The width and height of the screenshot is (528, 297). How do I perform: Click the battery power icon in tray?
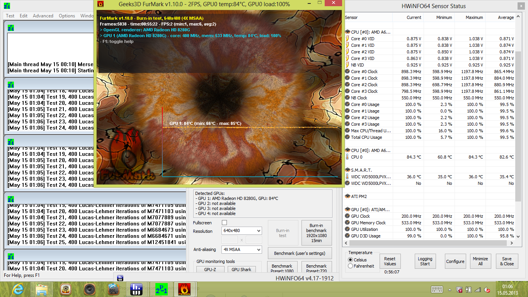pyautogui.click(x=468, y=289)
